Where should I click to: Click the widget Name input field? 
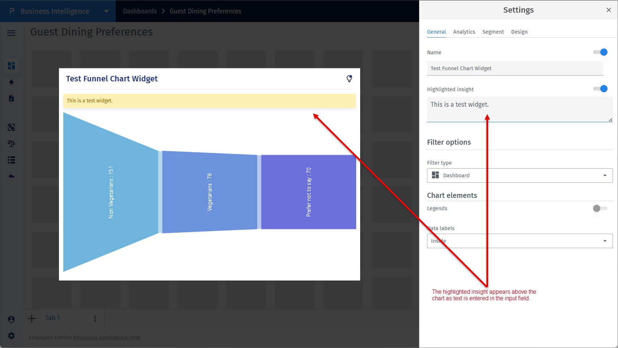click(x=515, y=68)
